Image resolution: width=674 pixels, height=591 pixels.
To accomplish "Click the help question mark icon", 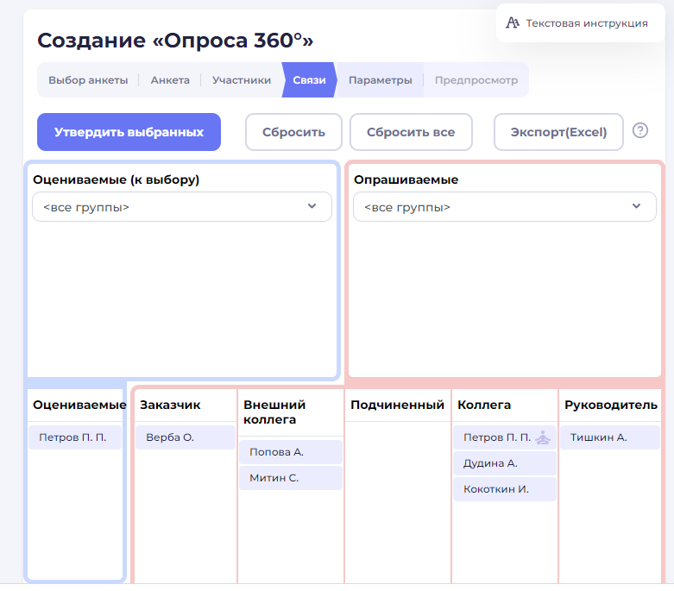I will pos(639,131).
